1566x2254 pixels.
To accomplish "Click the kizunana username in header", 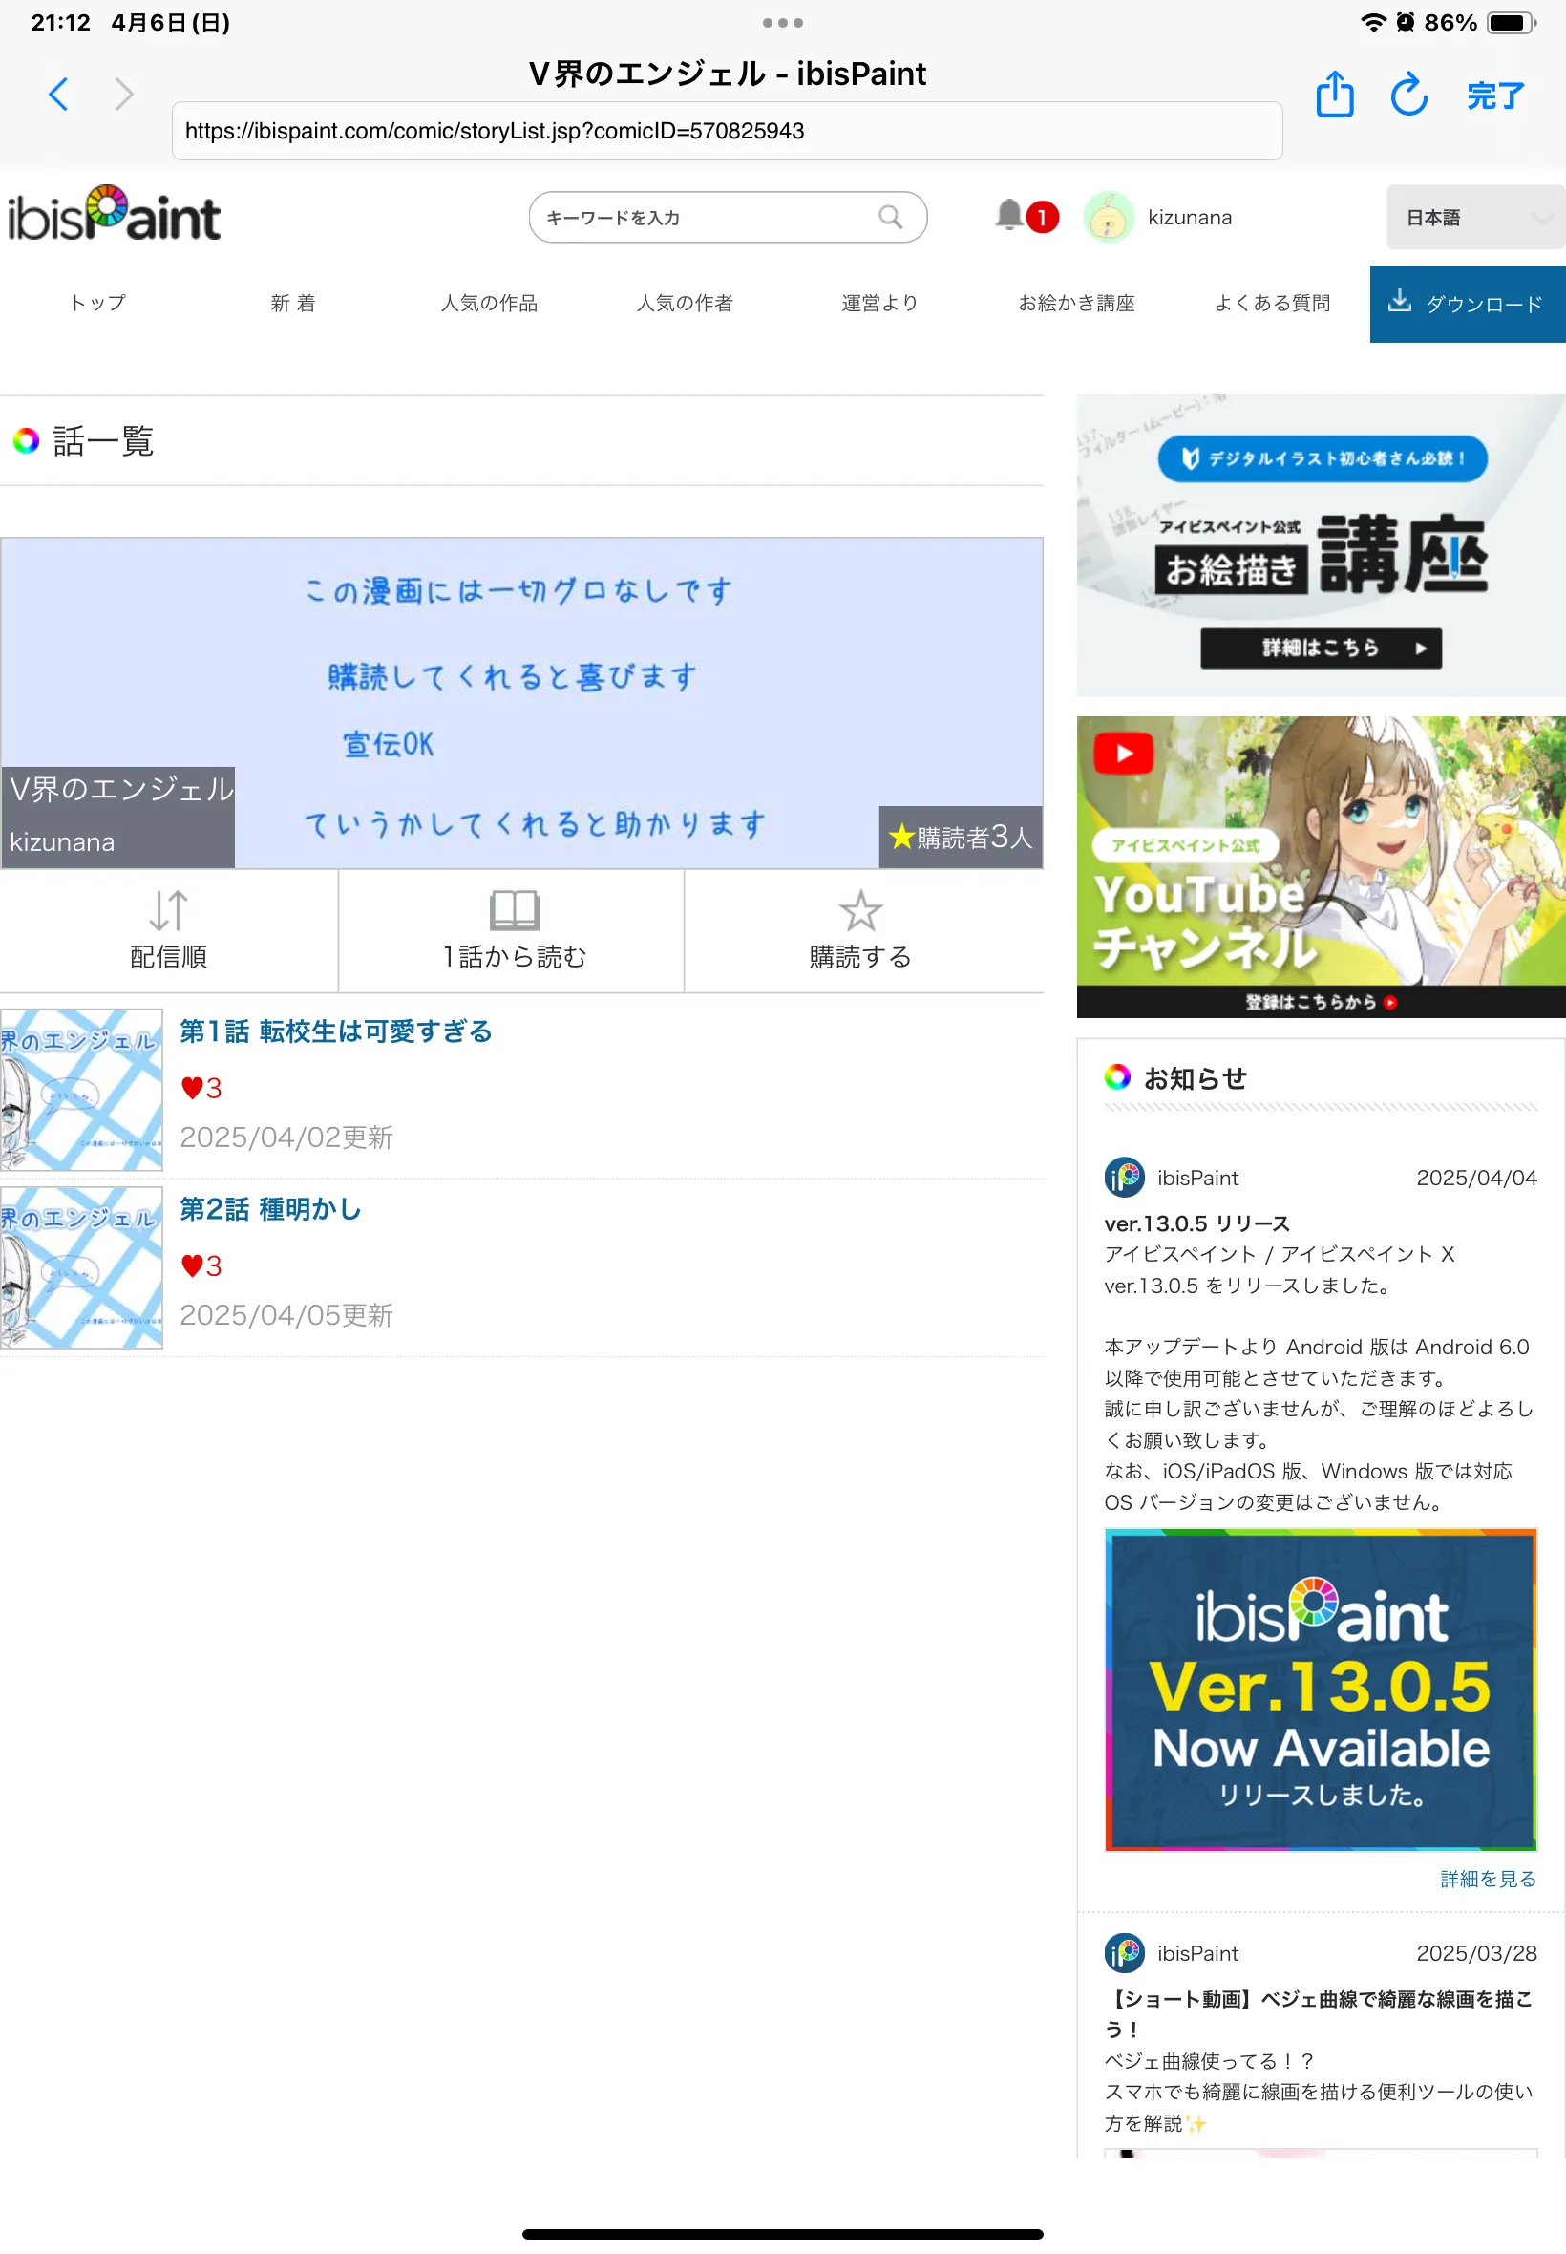I will point(1189,217).
